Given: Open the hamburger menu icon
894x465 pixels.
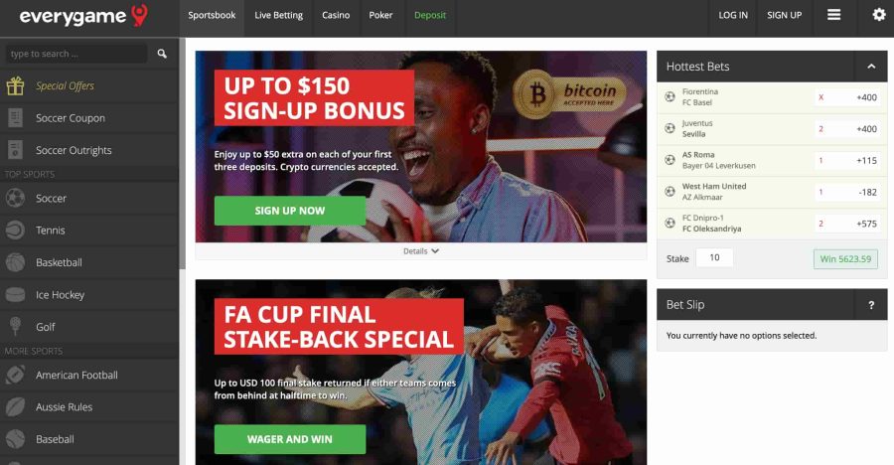Looking at the screenshot, I should 833,15.
